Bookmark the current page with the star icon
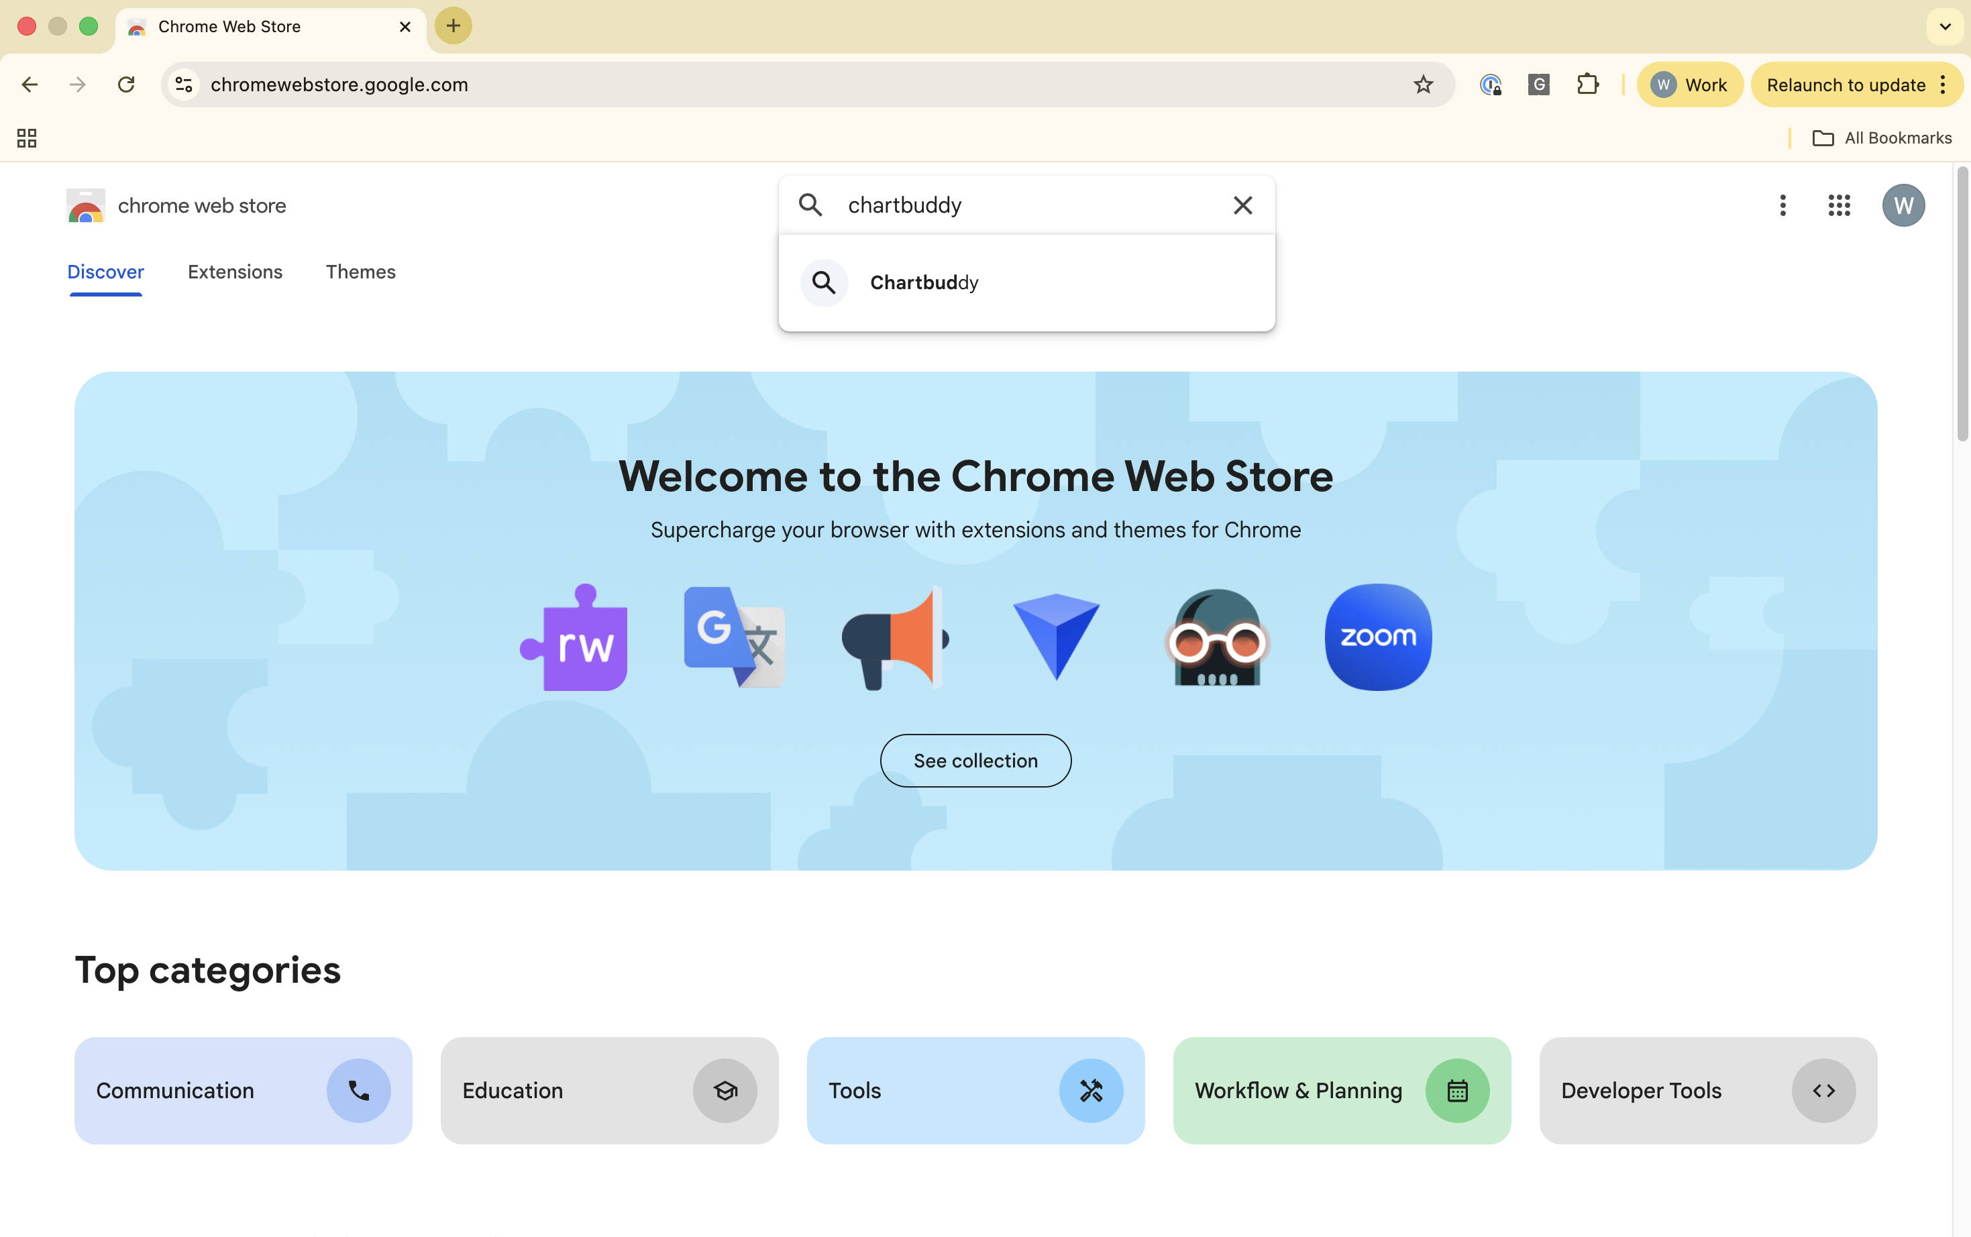This screenshot has width=1971, height=1237. (1422, 83)
